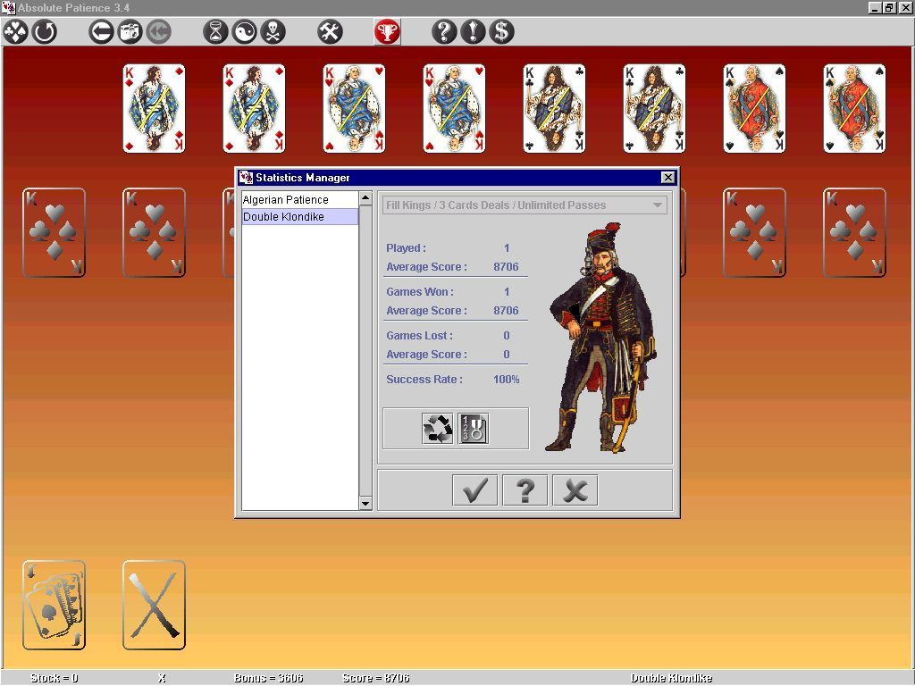Start a new game from the toolbar
Screen dimensions: 915x686
(13, 32)
